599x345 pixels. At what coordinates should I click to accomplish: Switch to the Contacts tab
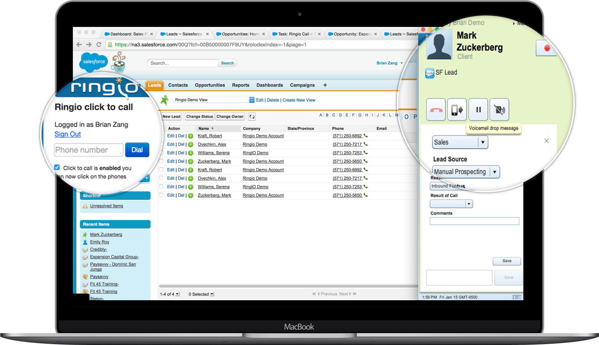click(178, 85)
